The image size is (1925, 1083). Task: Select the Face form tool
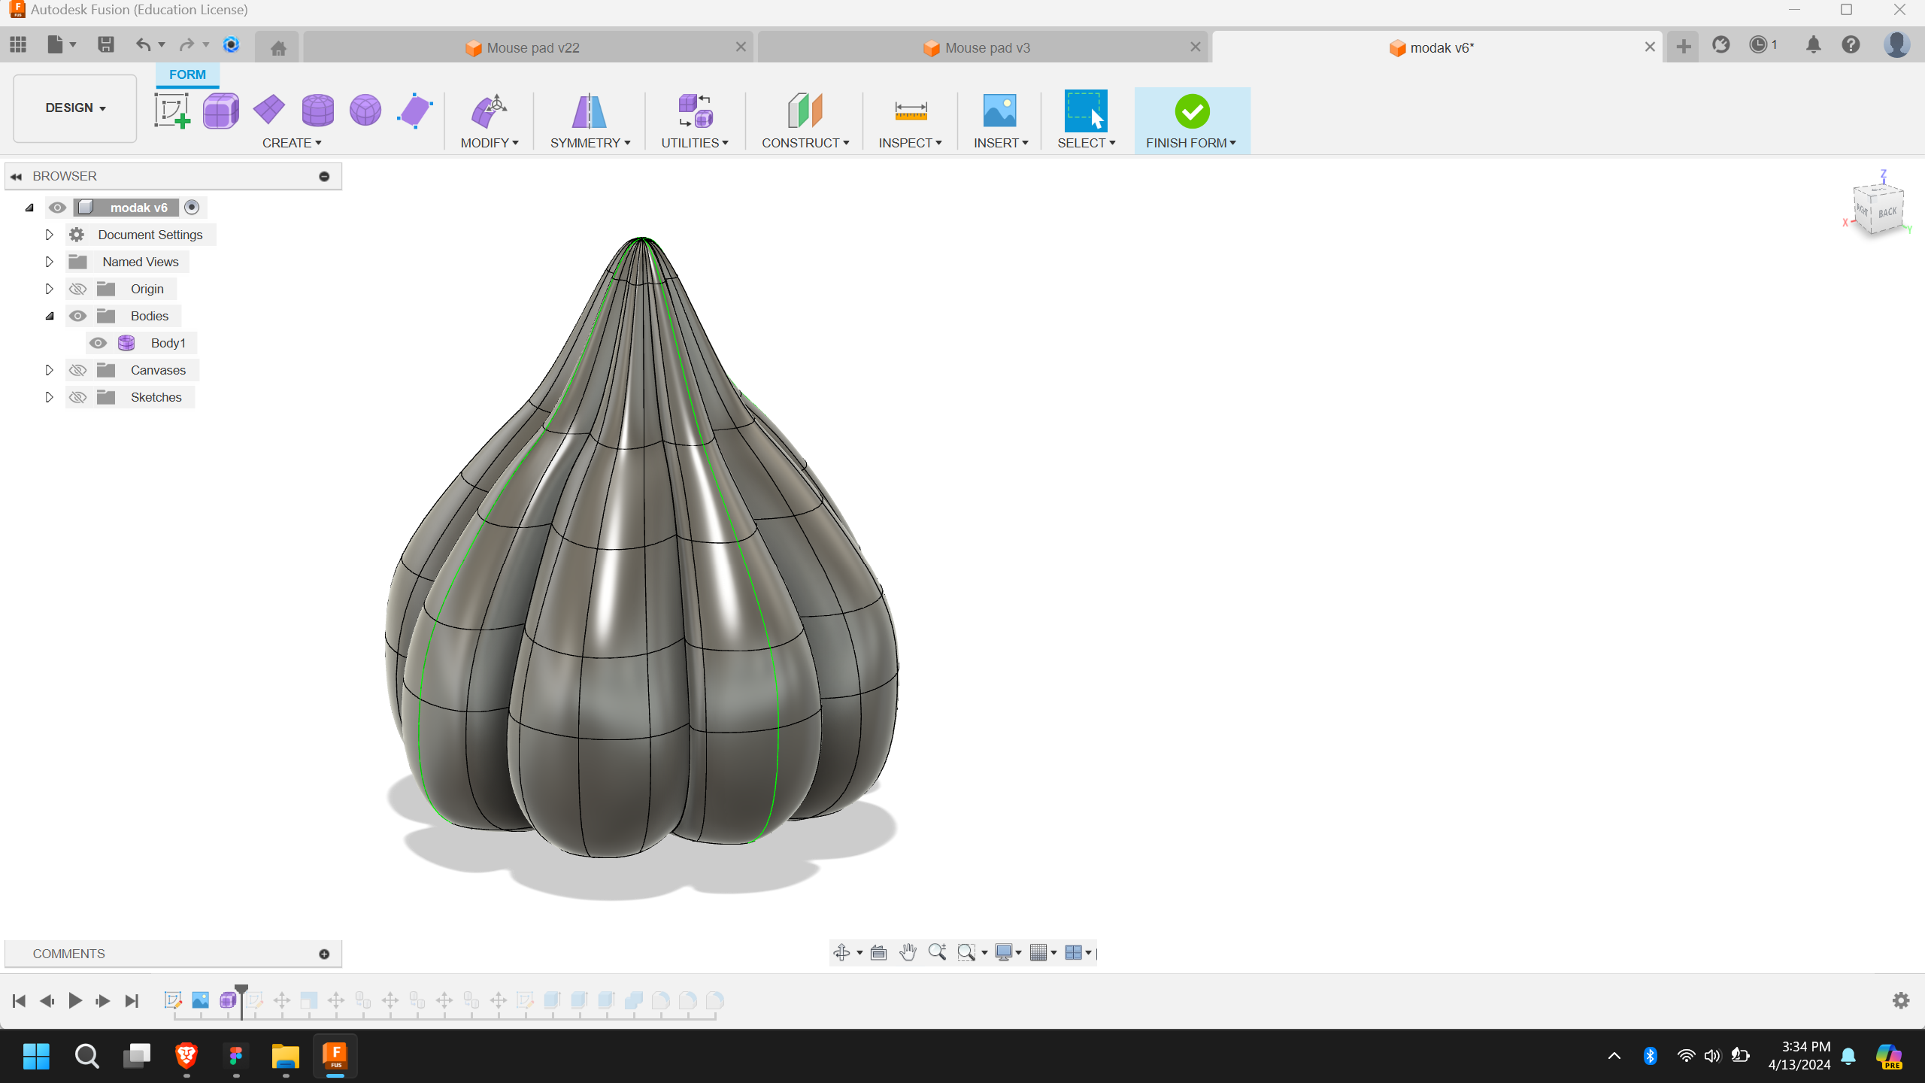(414, 111)
